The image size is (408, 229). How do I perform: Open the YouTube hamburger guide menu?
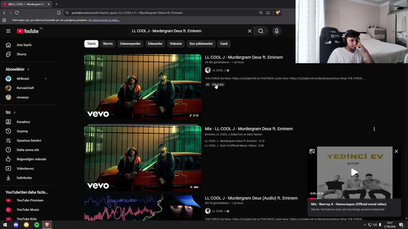point(8,31)
